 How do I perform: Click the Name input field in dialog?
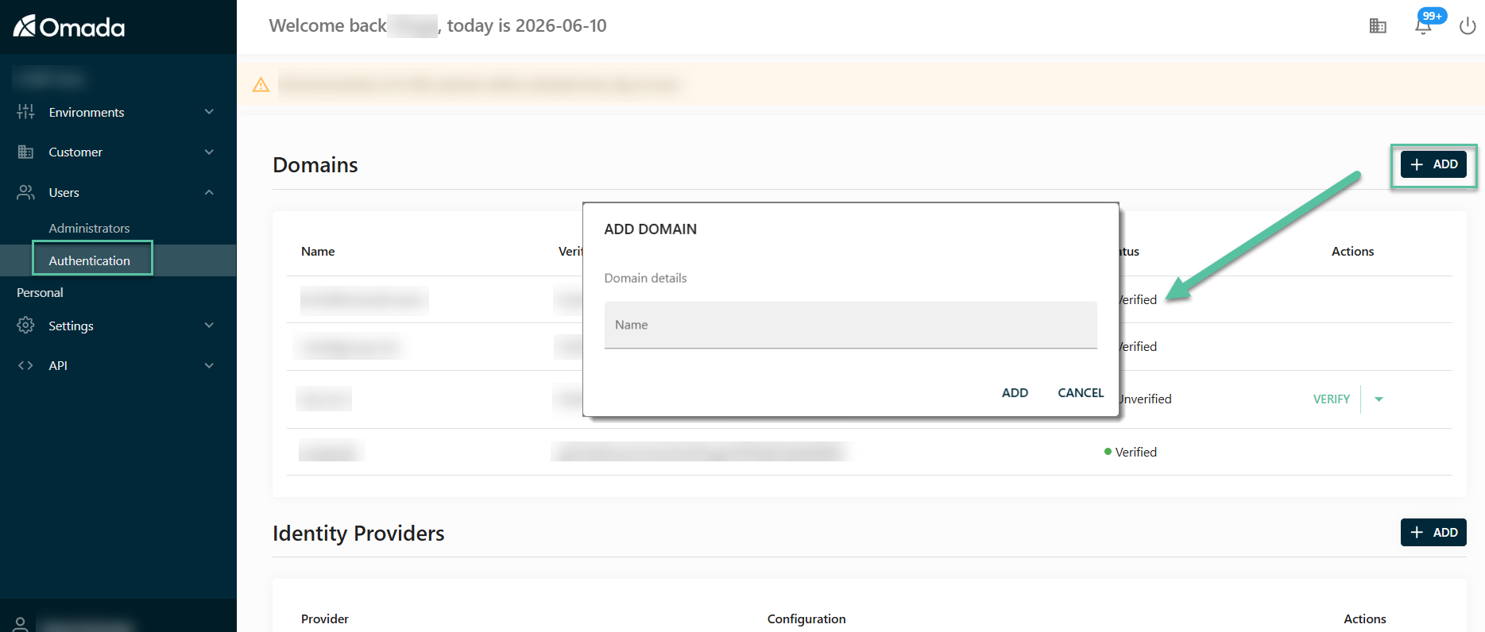[850, 325]
